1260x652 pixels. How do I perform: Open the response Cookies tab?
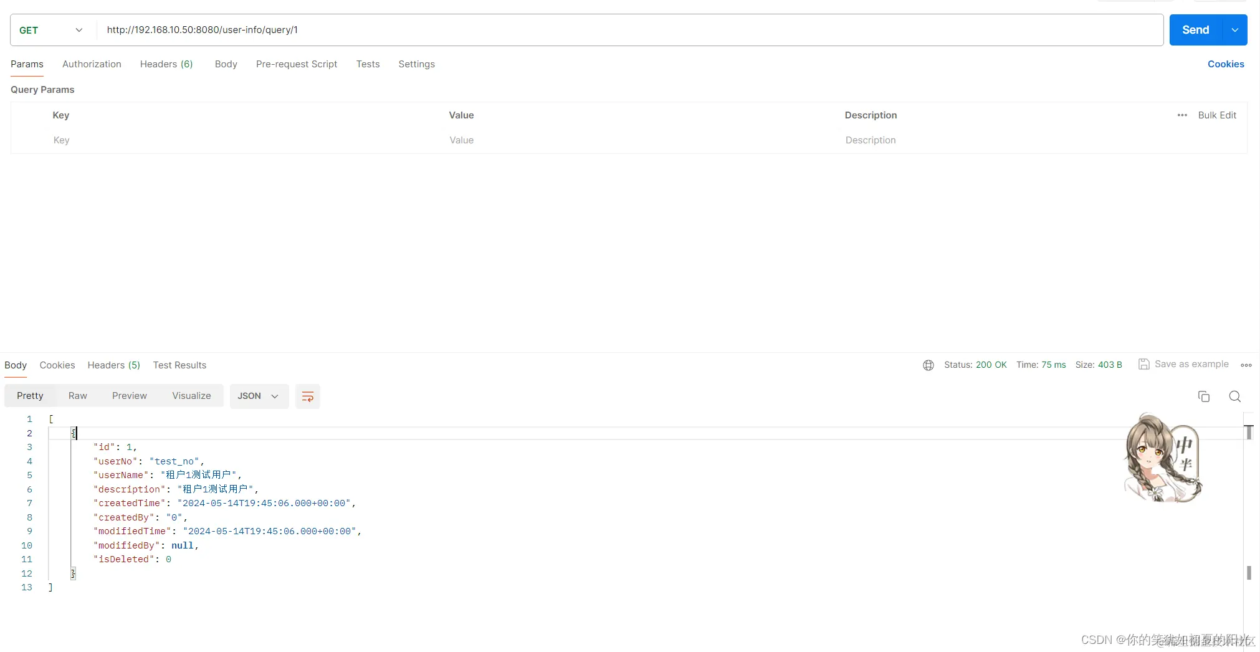coord(57,365)
